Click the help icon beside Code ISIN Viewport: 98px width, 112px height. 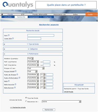coord(13,38)
